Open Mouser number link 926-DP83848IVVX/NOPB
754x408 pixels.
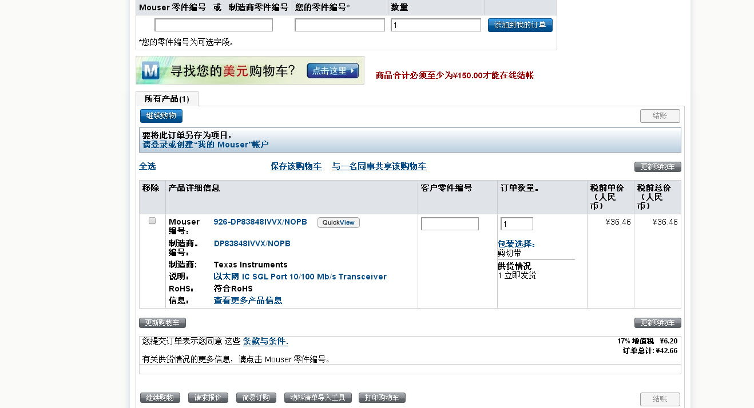[260, 222]
